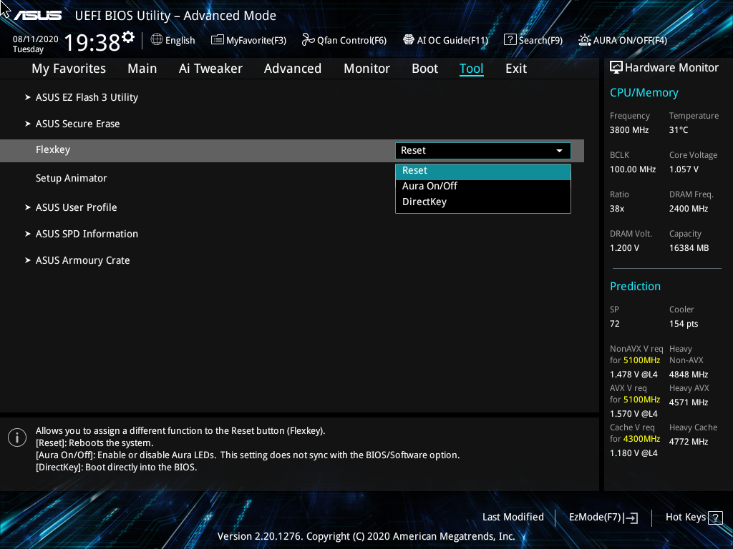This screenshot has width=733, height=549.
Task: Open the Flexkey dropdown arrow
Action: click(x=559, y=151)
